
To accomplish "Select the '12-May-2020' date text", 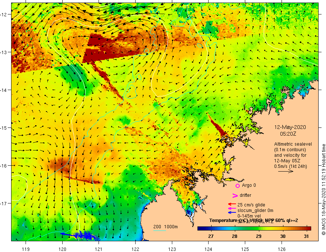I will pos(290,127).
